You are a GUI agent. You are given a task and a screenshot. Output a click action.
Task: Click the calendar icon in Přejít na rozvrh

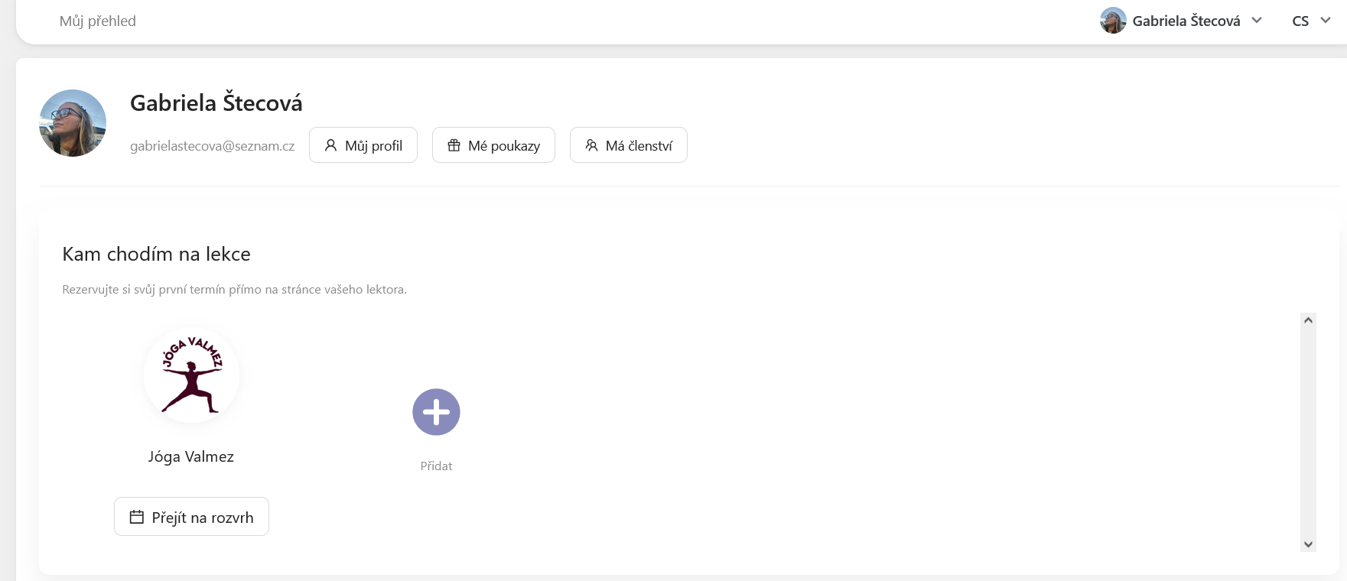coord(137,518)
